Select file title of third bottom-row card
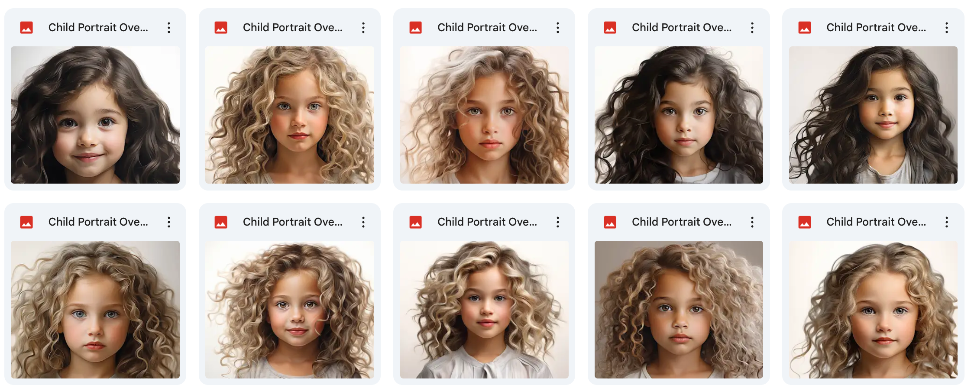Screen dimensions: 971x388 [x=487, y=222]
